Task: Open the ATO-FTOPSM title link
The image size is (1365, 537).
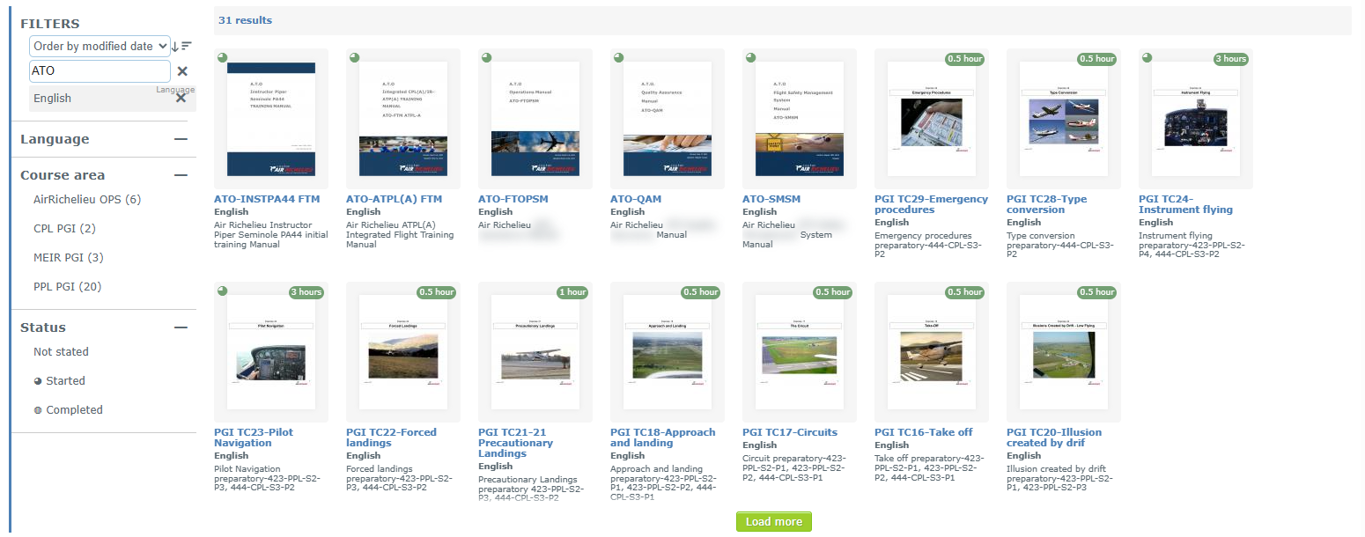Action: (x=513, y=199)
